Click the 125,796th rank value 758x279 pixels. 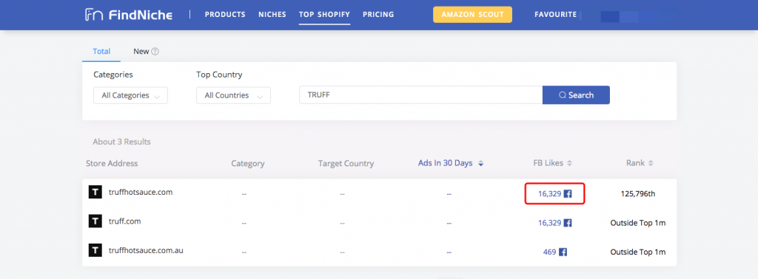click(638, 193)
